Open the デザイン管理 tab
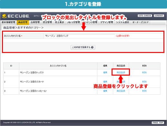This screenshot has height=126, width=167. 107,22
